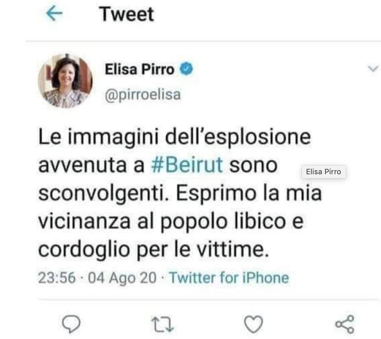The width and height of the screenshot is (381, 339).
Task: Click the blue verified badge
Action: click(186, 69)
